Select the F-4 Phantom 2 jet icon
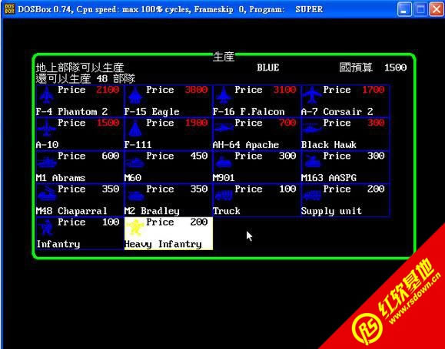 [46, 95]
